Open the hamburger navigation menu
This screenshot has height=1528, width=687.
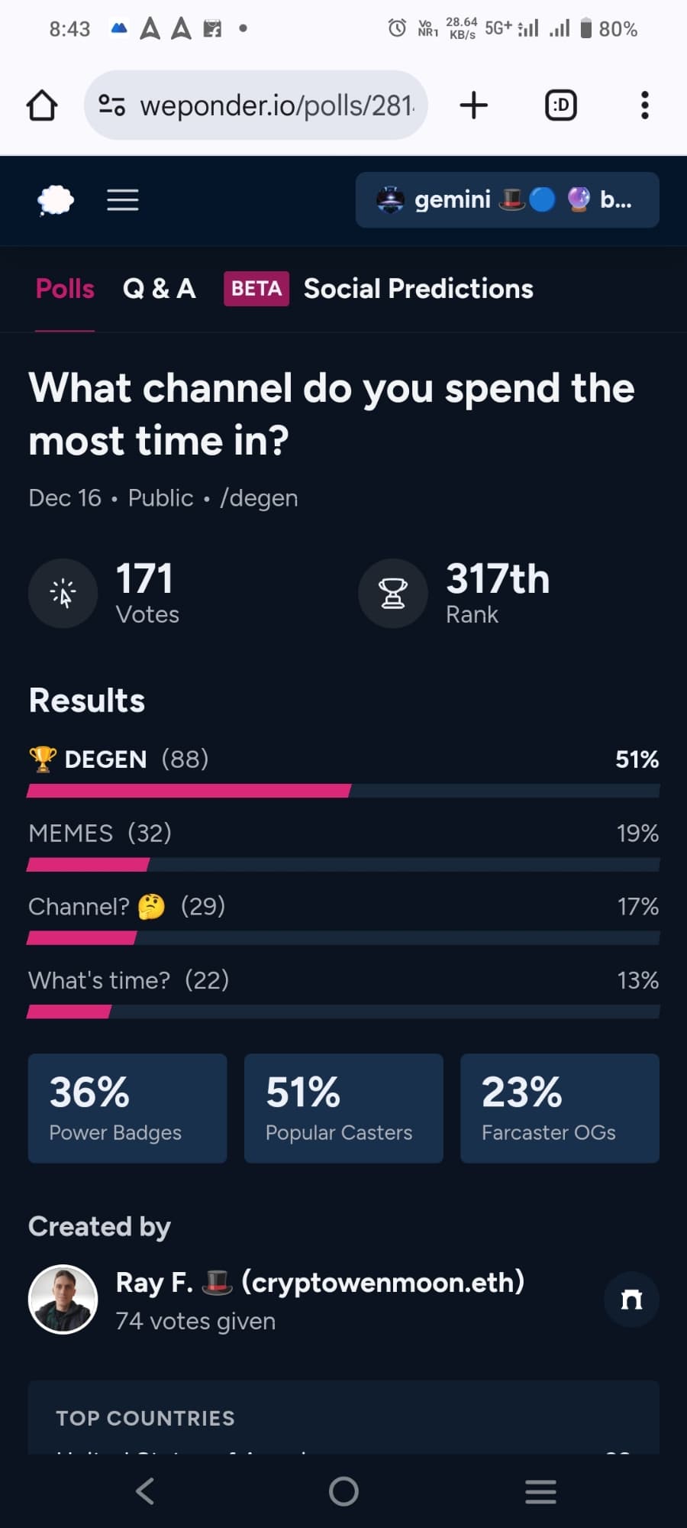coord(122,200)
